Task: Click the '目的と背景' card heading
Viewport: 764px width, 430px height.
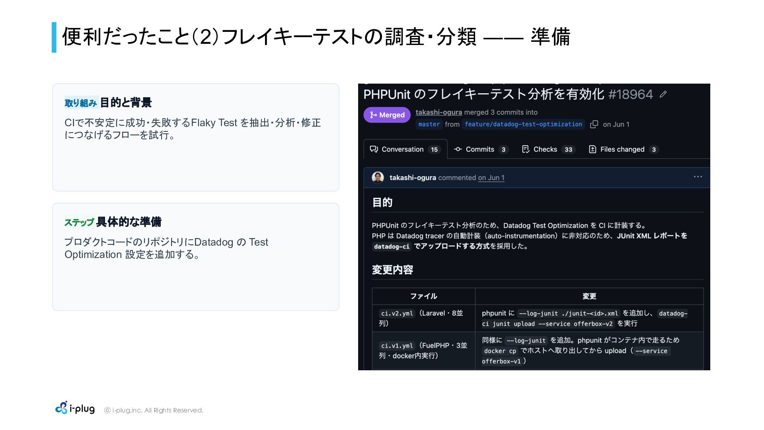Action: pyautogui.click(x=126, y=103)
